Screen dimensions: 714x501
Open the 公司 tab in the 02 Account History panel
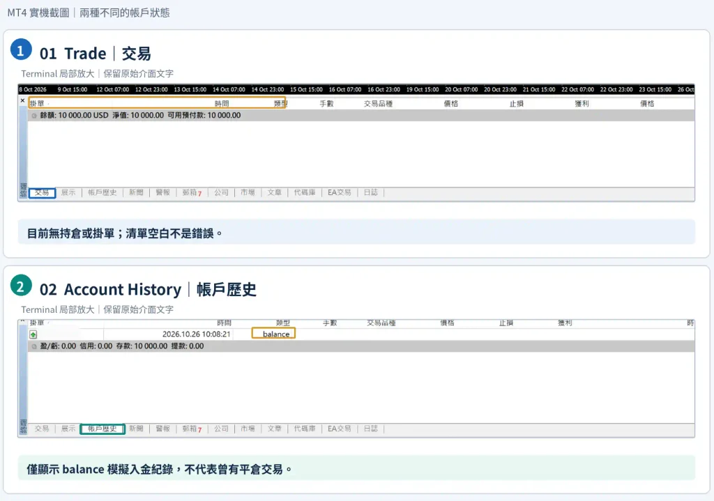tap(221, 429)
